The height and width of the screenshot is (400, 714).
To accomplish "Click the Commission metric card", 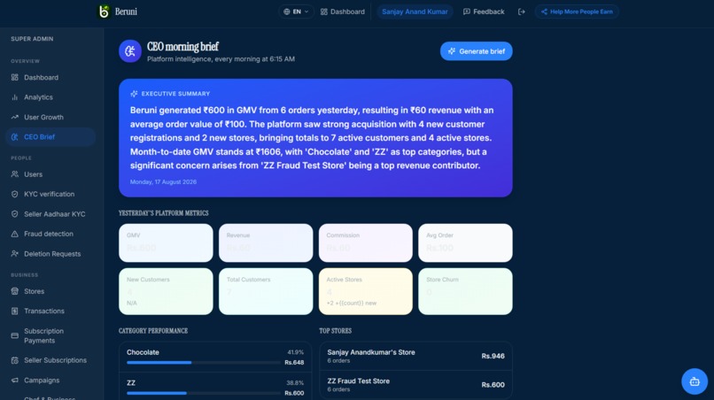I will [366, 242].
